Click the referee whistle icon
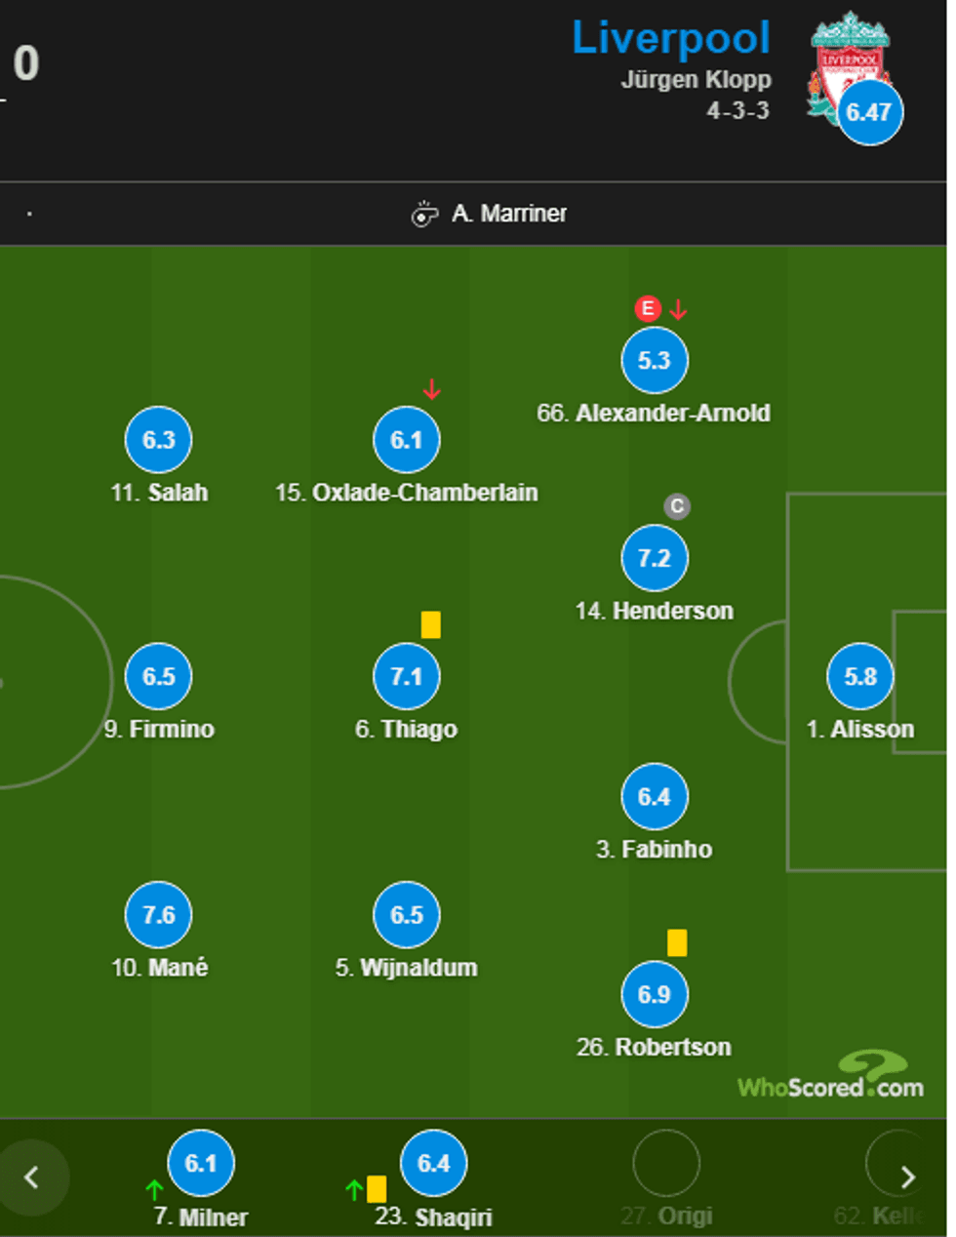 click(424, 214)
